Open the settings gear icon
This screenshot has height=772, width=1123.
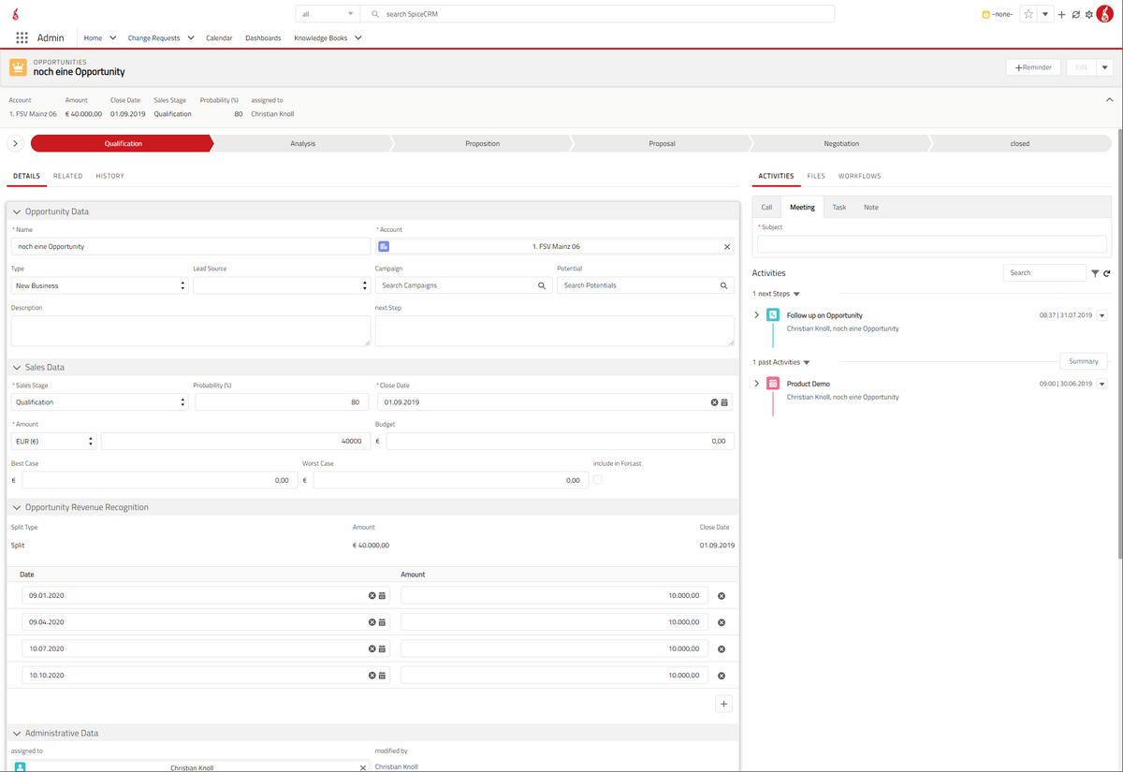pos(1088,15)
